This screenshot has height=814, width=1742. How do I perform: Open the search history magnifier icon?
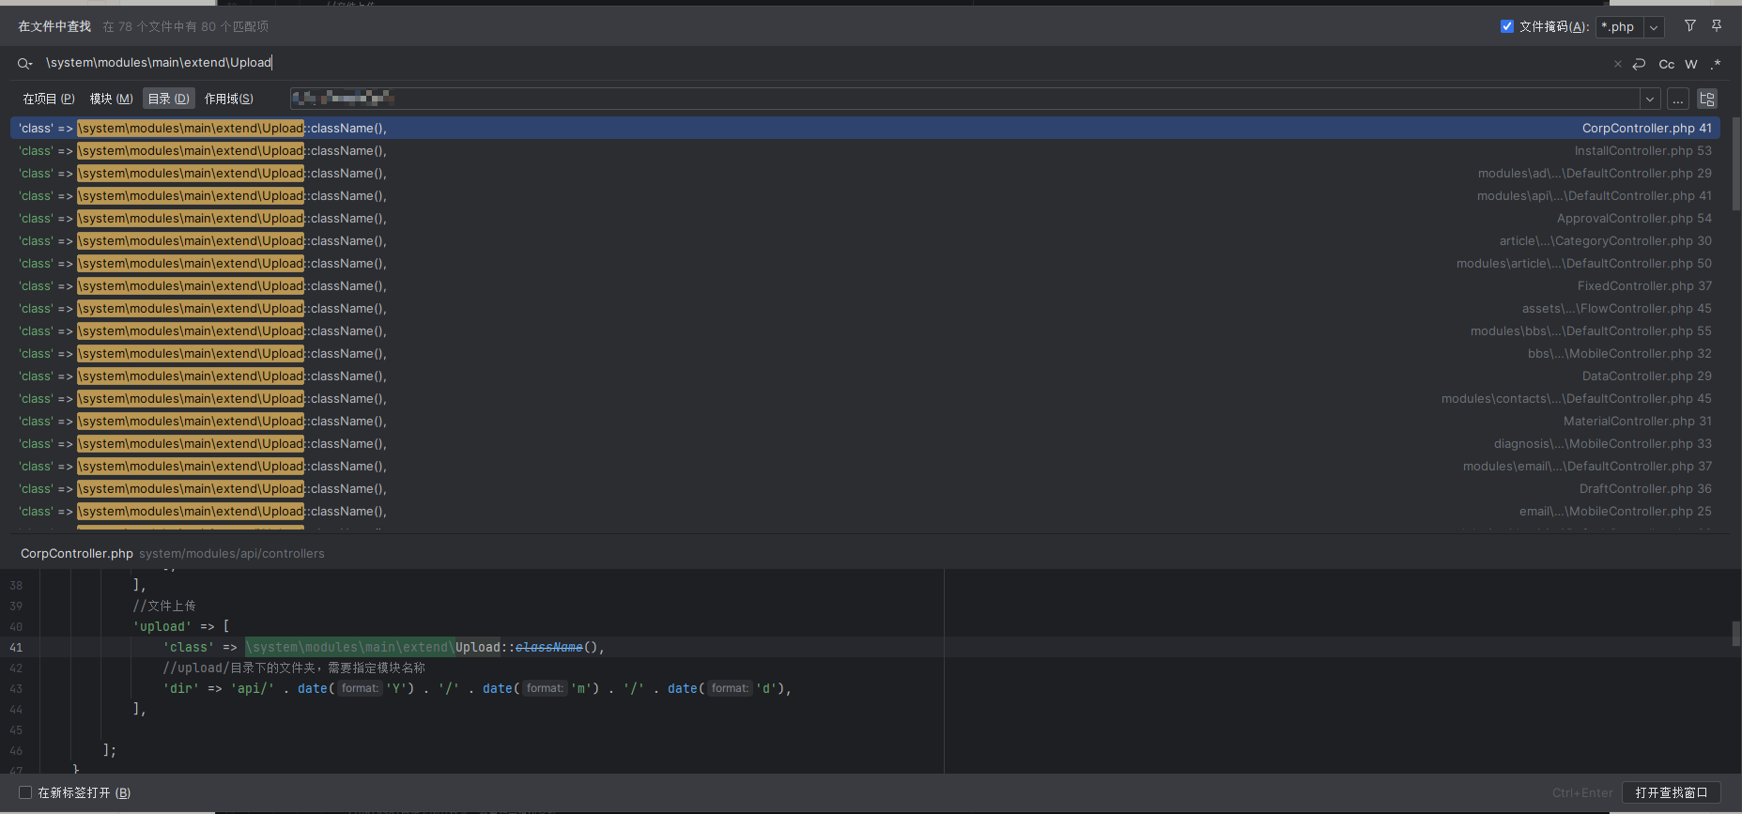tap(24, 64)
